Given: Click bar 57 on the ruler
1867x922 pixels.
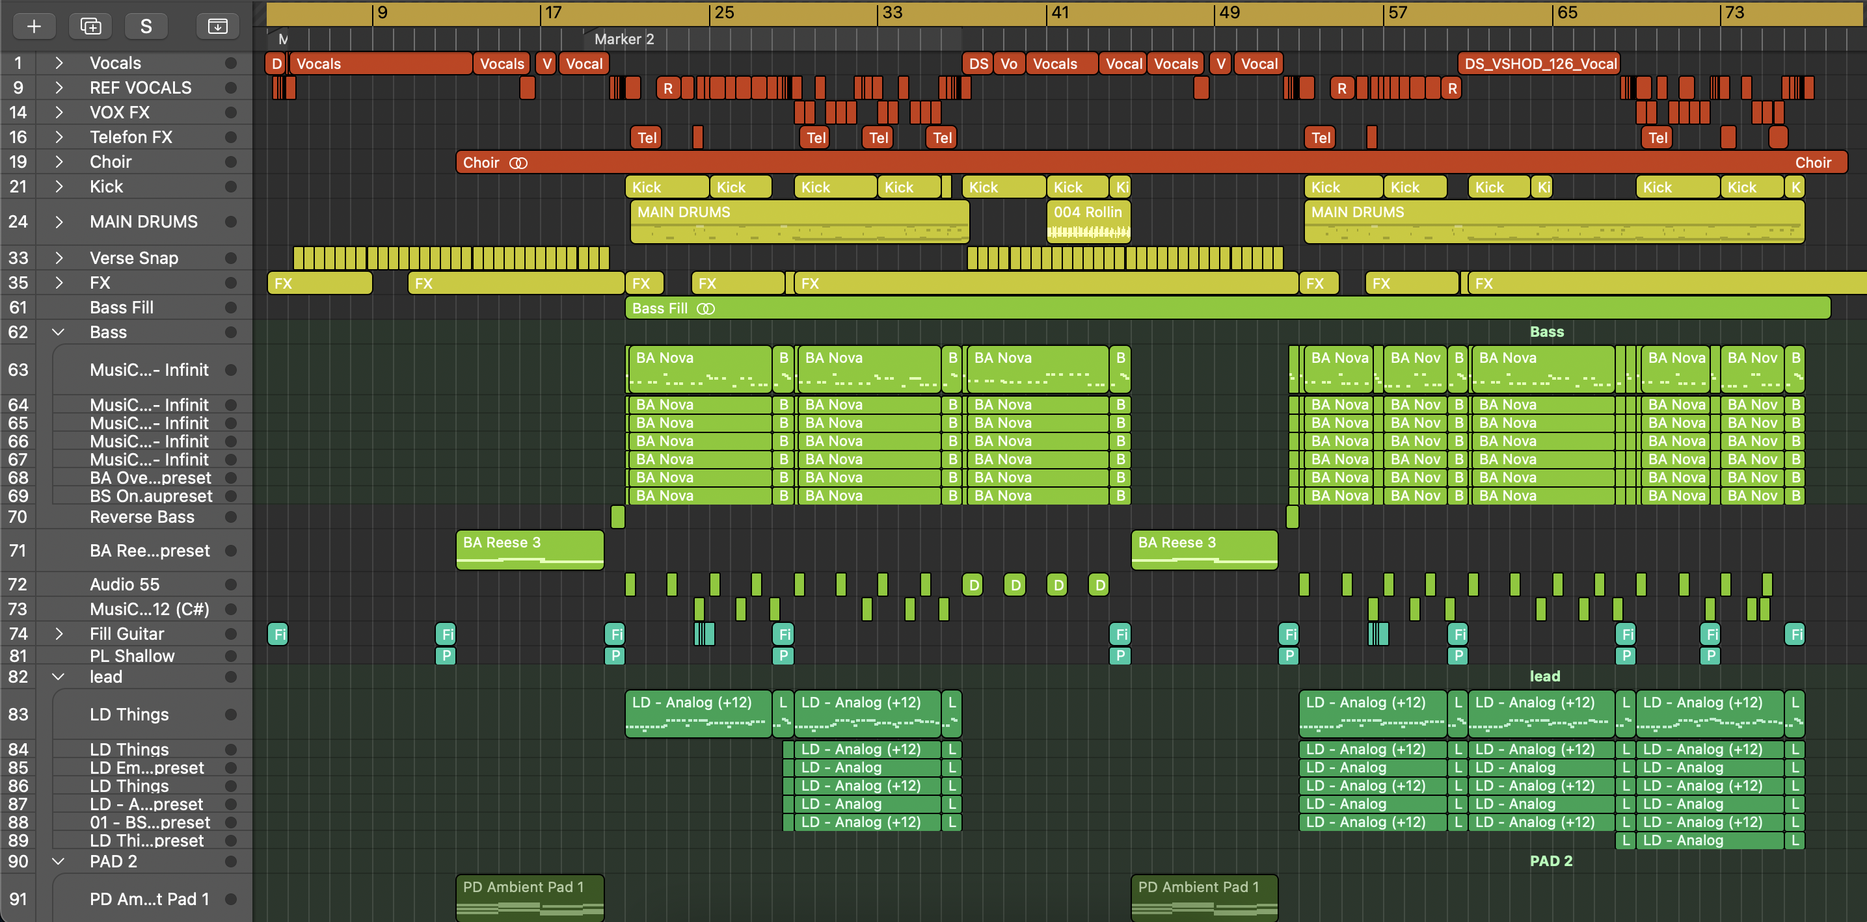Looking at the screenshot, I should pos(1397,12).
